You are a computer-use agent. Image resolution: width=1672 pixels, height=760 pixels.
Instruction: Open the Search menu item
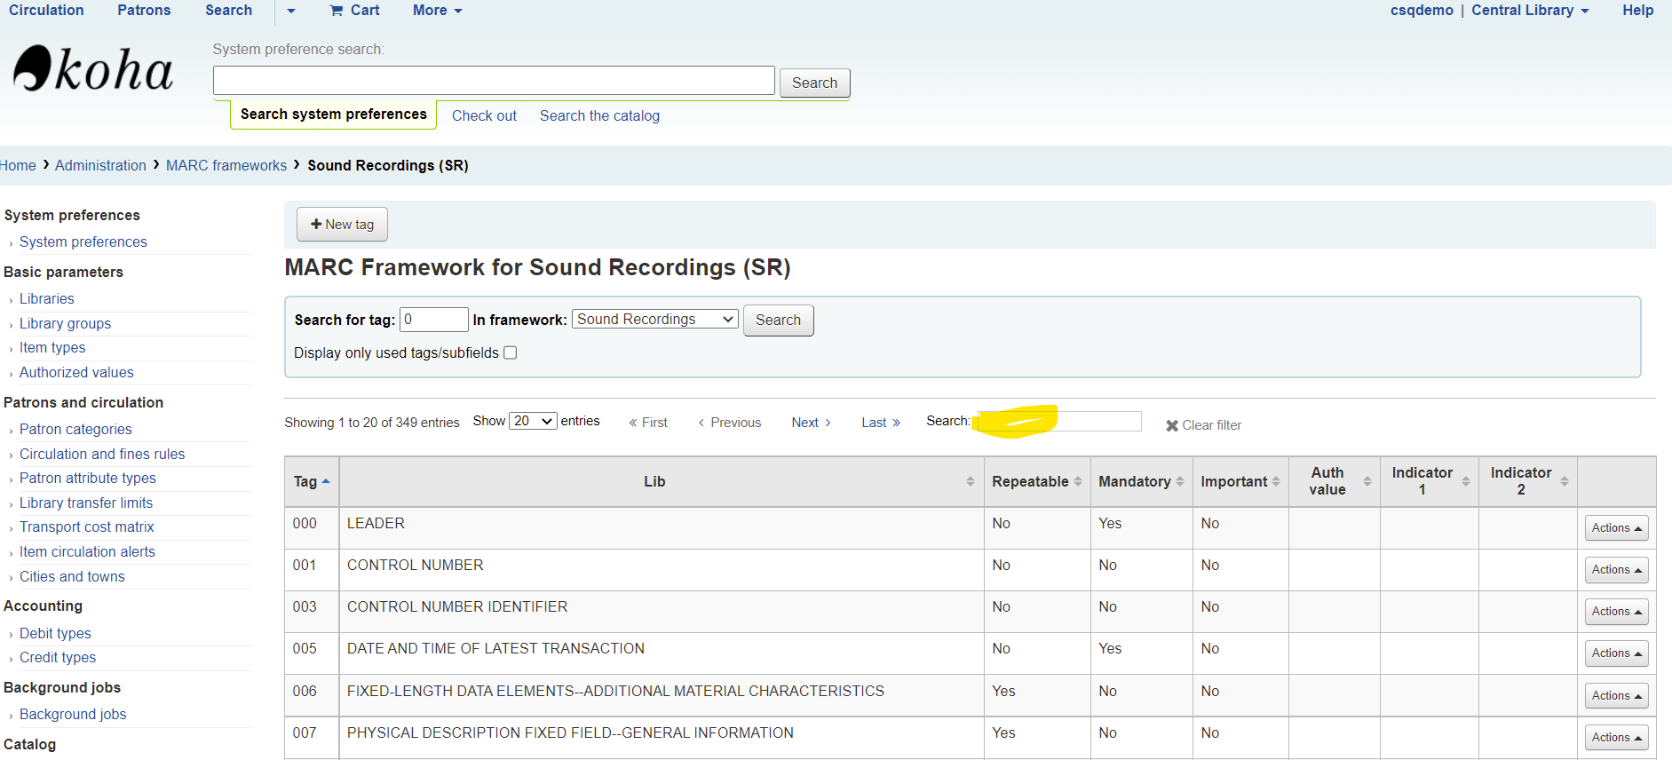[x=228, y=11]
